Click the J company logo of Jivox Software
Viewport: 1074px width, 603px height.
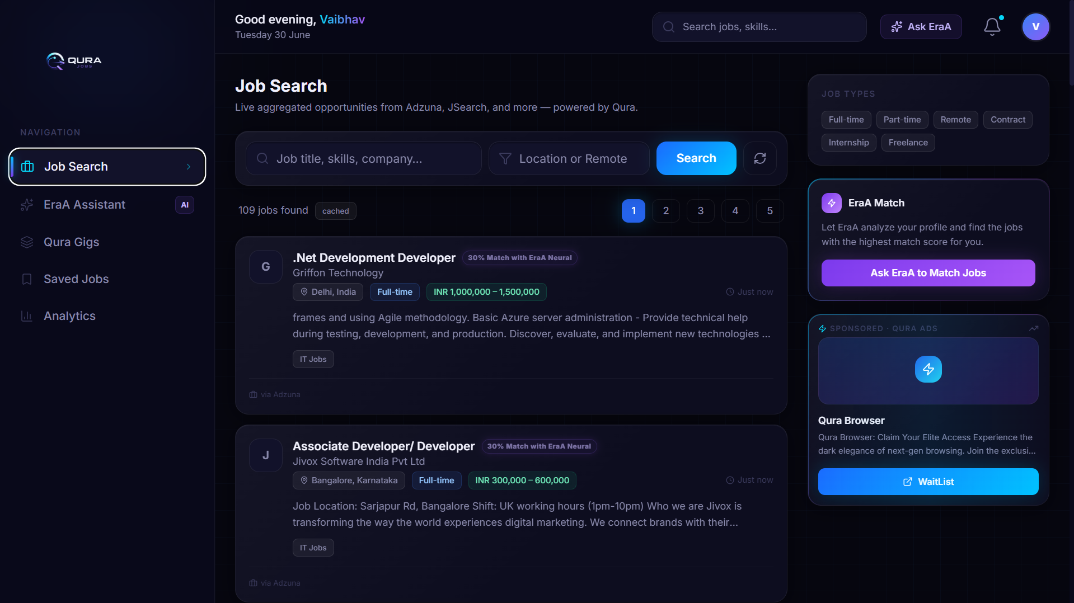(266, 455)
